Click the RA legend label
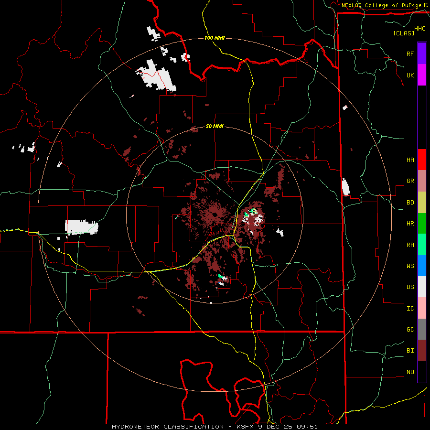 click(x=410, y=245)
